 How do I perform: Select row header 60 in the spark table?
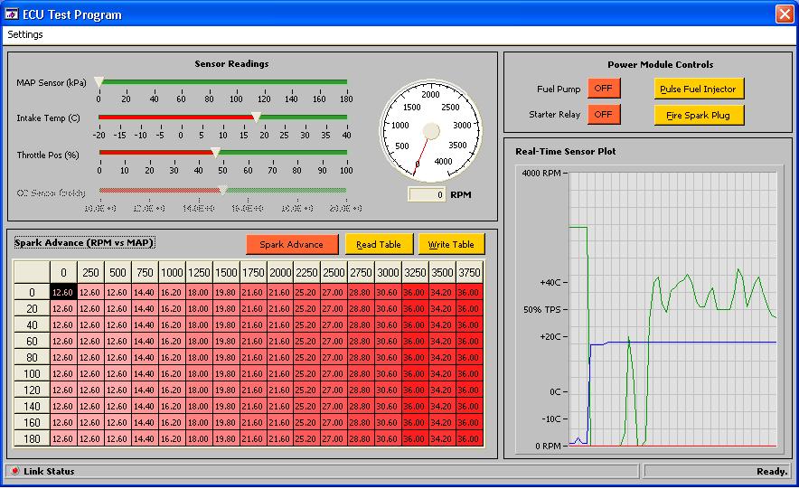[x=32, y=342]
